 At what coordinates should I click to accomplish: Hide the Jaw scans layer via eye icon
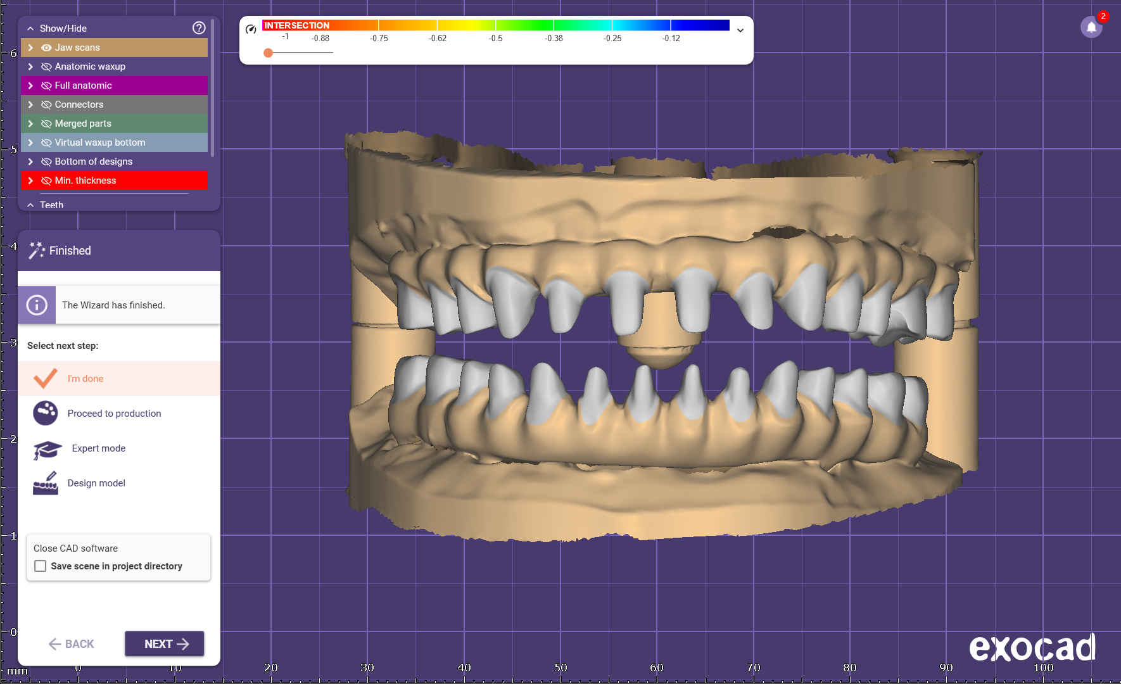point(46,47)
